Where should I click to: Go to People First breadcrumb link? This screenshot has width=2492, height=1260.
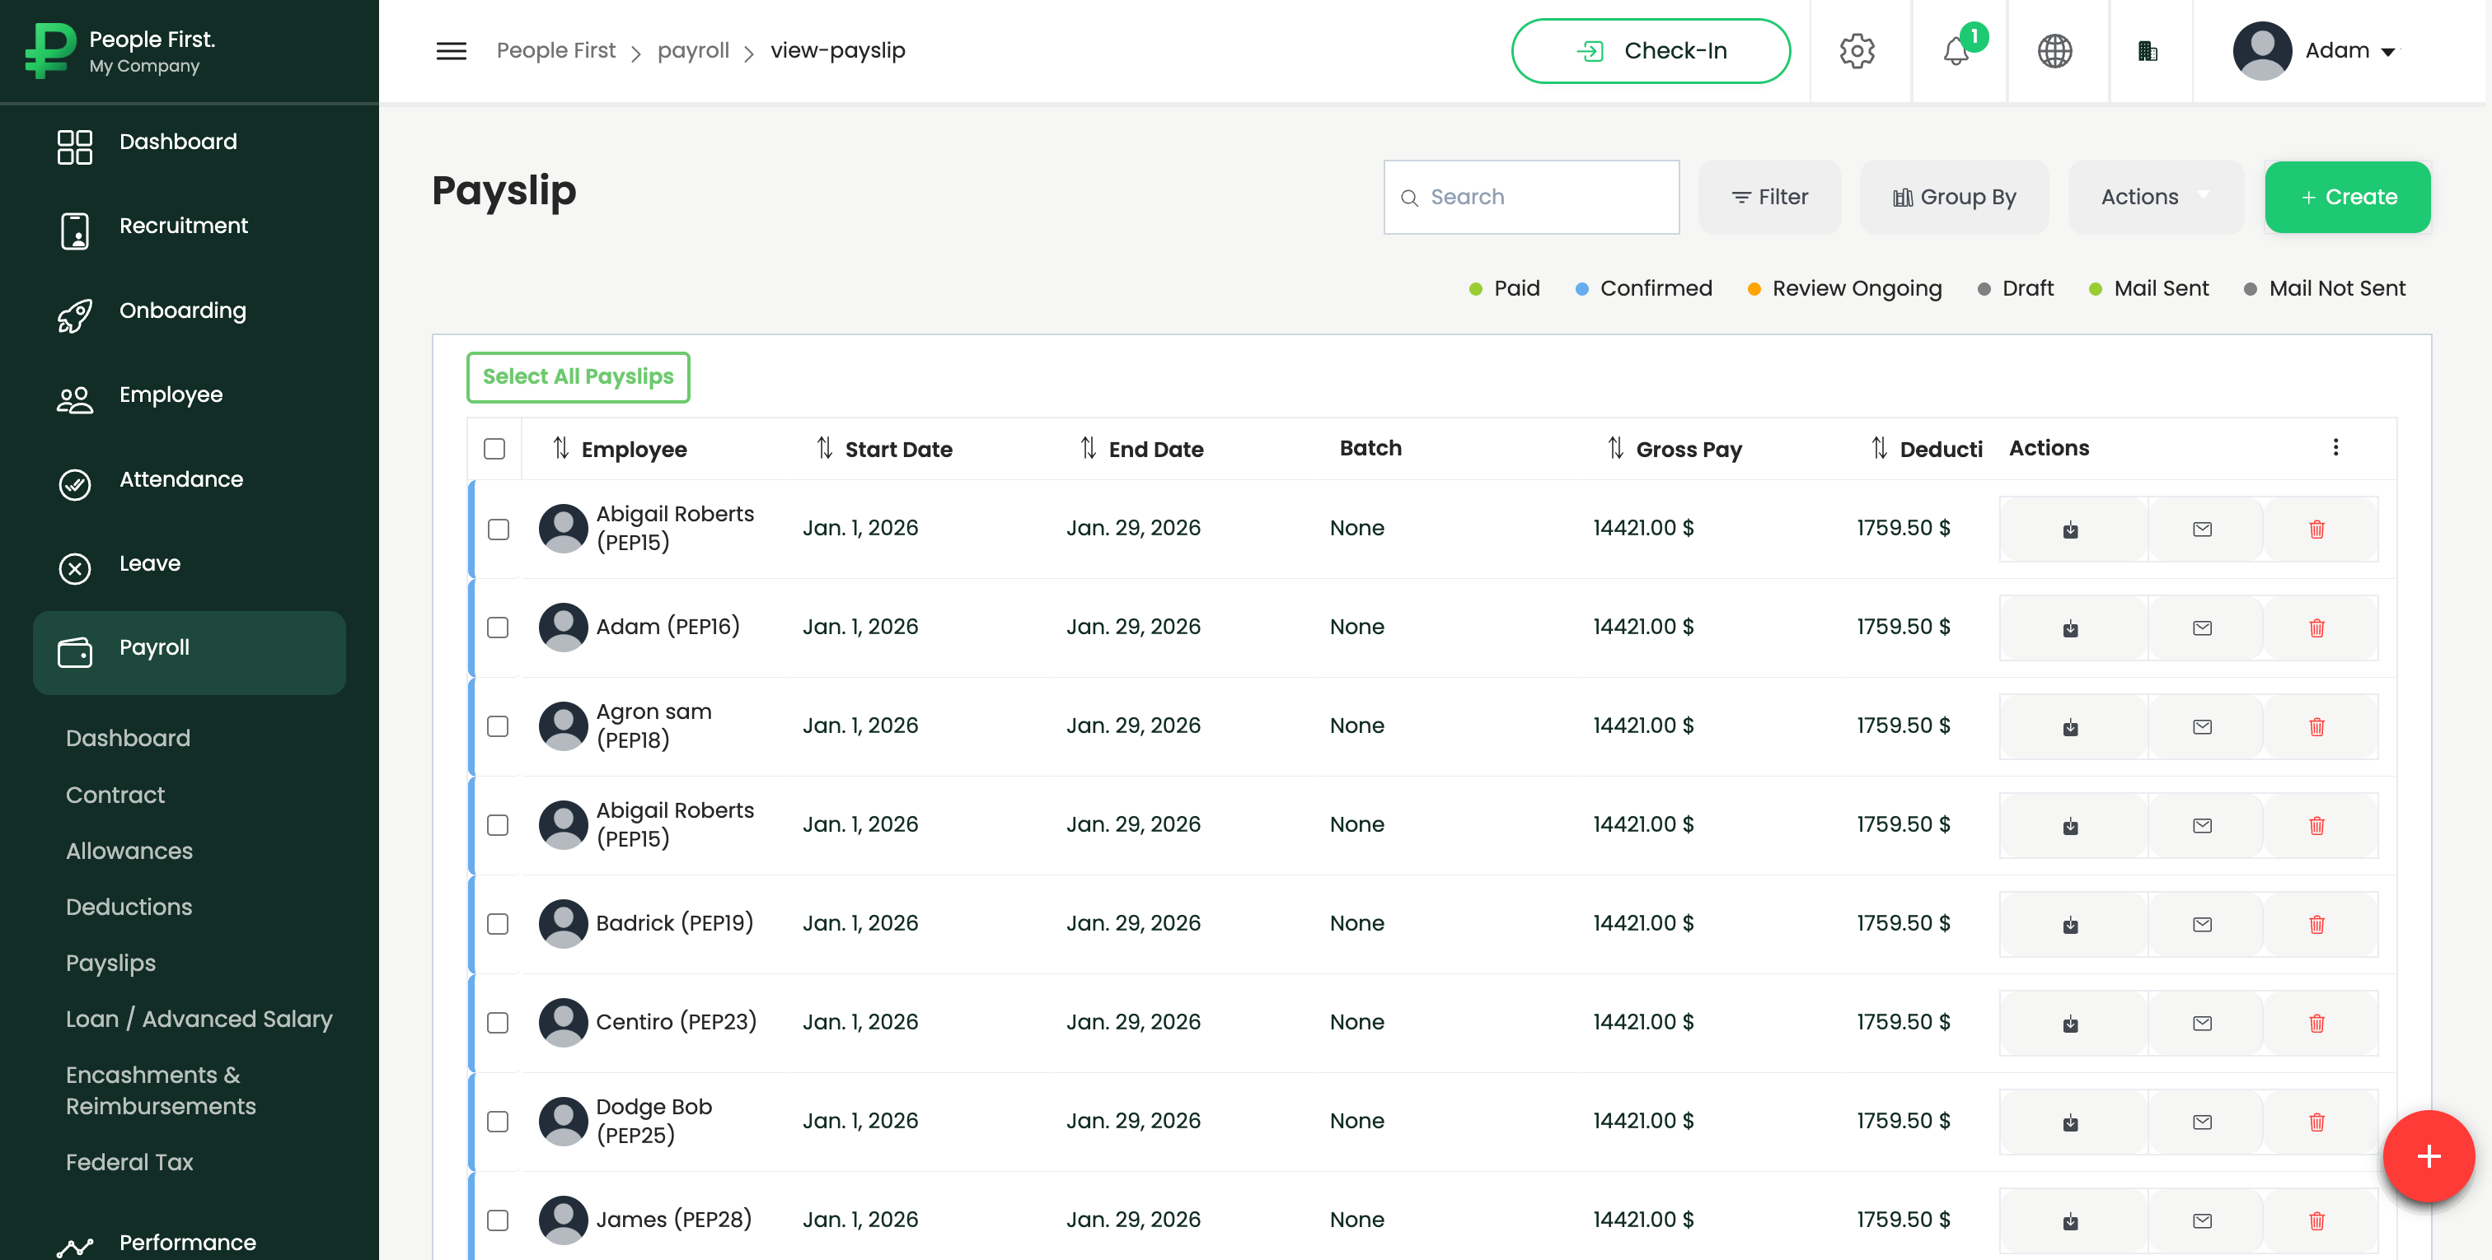tap(555, 50)
